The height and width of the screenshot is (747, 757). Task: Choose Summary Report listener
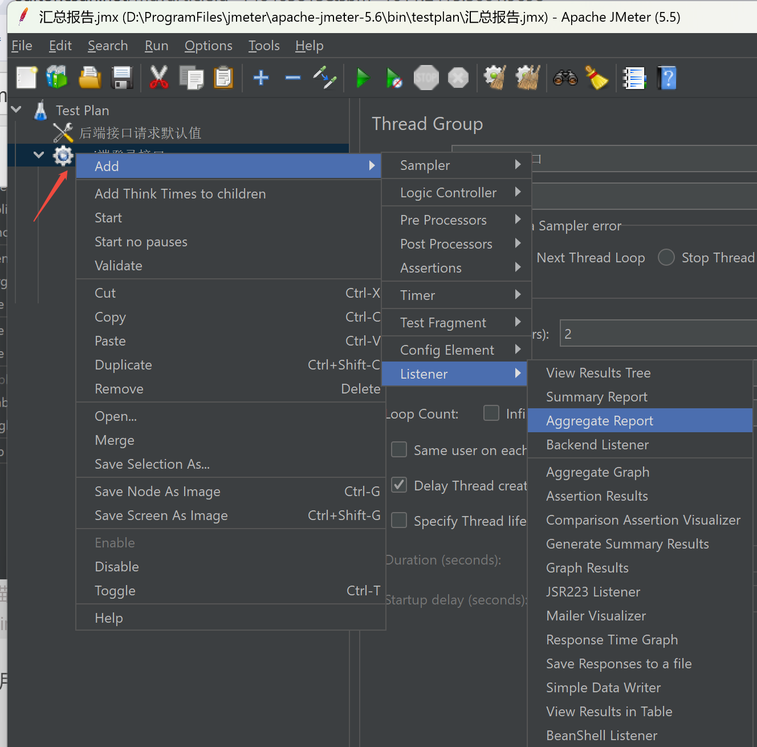pyautogui.click(x=641, y=397)
